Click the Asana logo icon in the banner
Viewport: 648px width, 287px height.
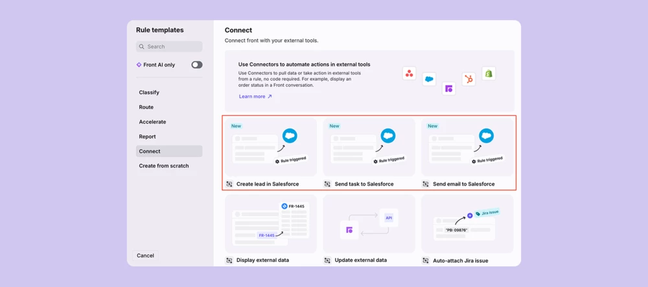409,74
